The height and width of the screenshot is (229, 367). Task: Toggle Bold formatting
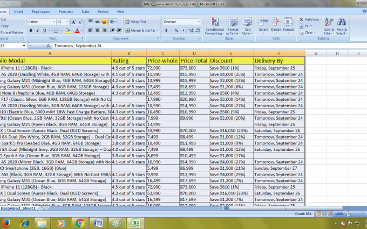[x=31, y=30]
